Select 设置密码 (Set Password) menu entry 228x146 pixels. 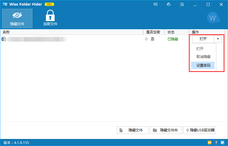tap(203, 66)
